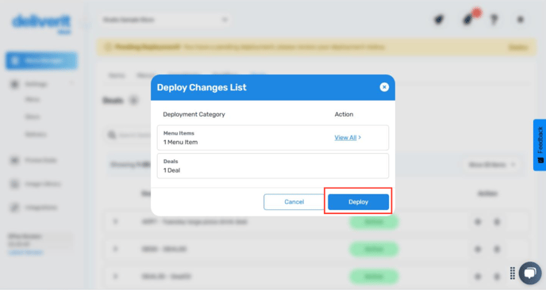The height and width of the screenshot is (290, 546).
Task: Close the Deploy Changes List dialog
Action: pyautogui.click(x=384, y=87)
